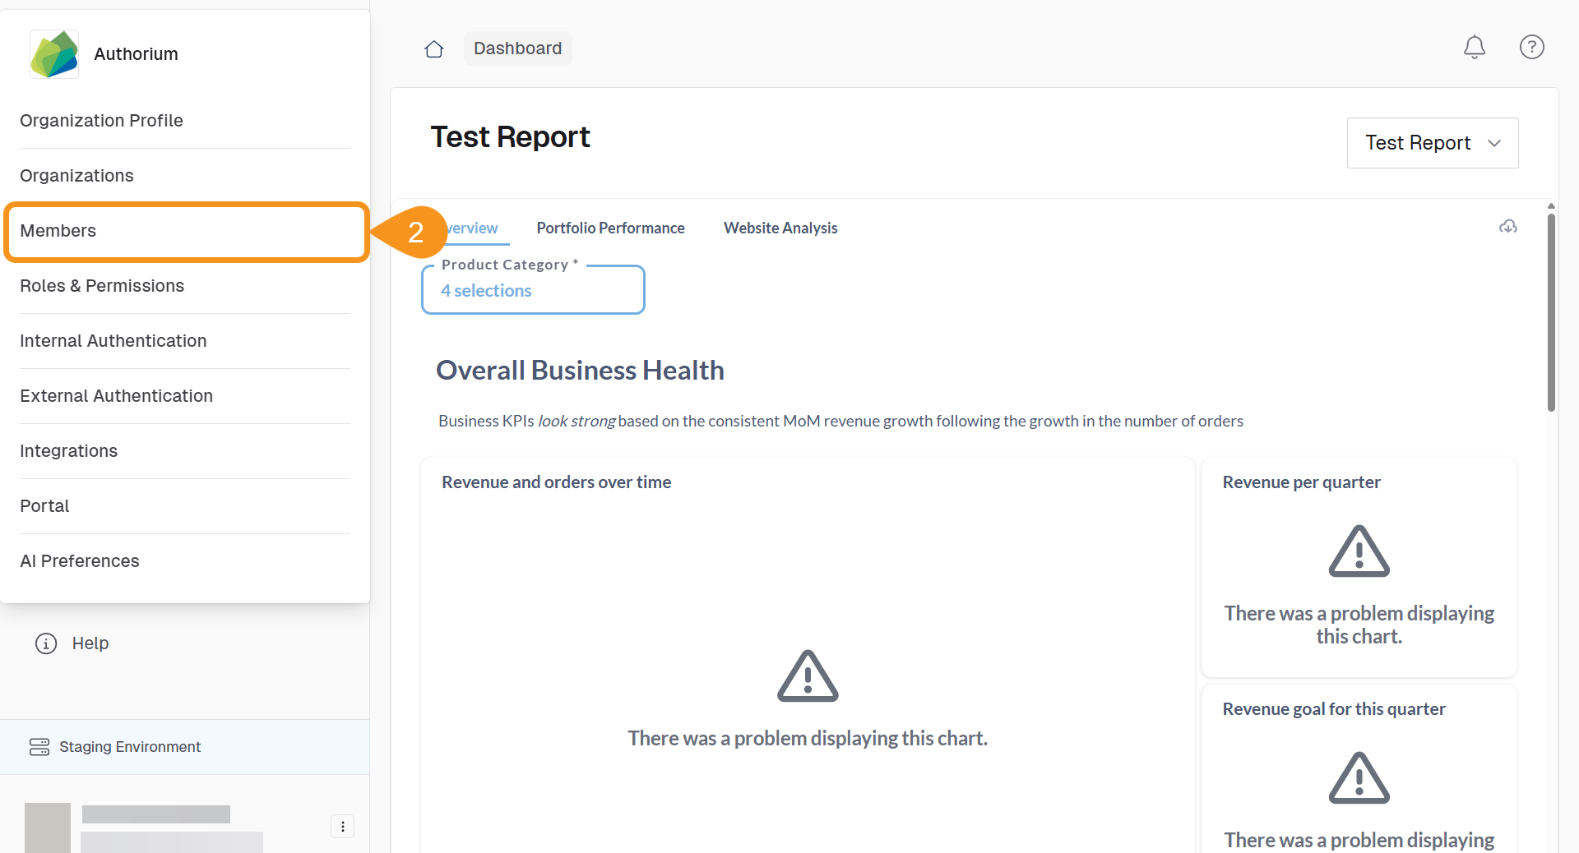
Task: Go to Organization Profile
Action: point(101,121)
